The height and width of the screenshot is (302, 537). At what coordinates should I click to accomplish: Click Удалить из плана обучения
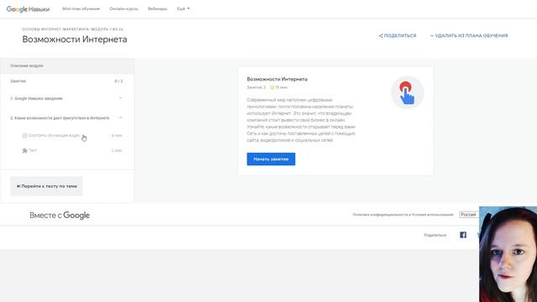coord(469,35)
